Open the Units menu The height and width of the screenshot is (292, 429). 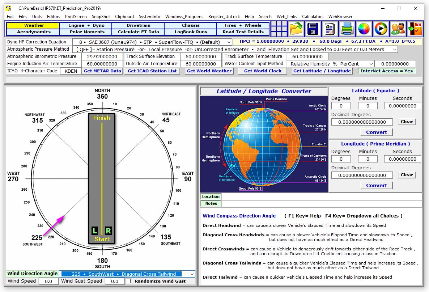(37, 16)
